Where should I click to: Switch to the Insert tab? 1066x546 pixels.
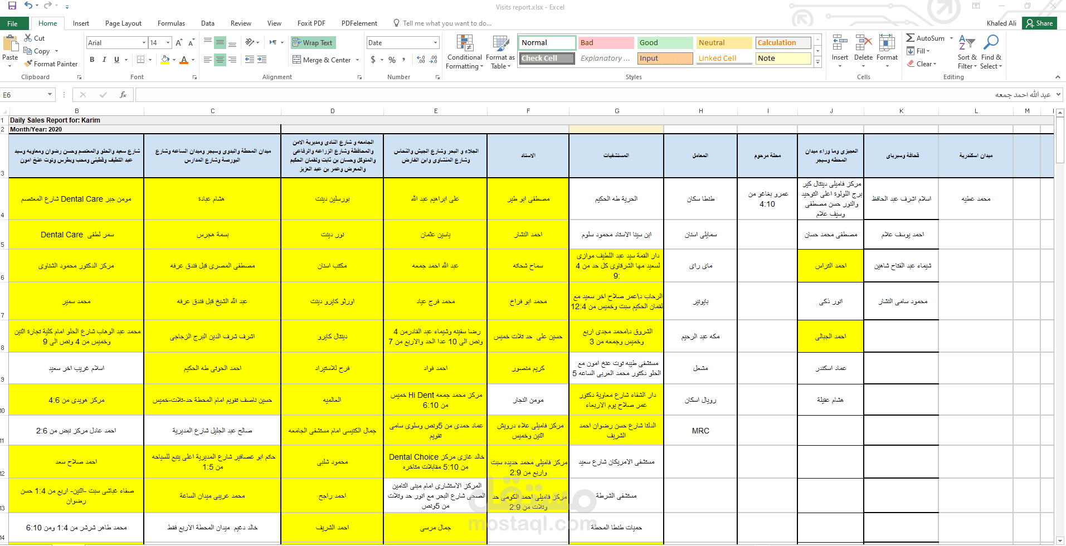[81, 23]
